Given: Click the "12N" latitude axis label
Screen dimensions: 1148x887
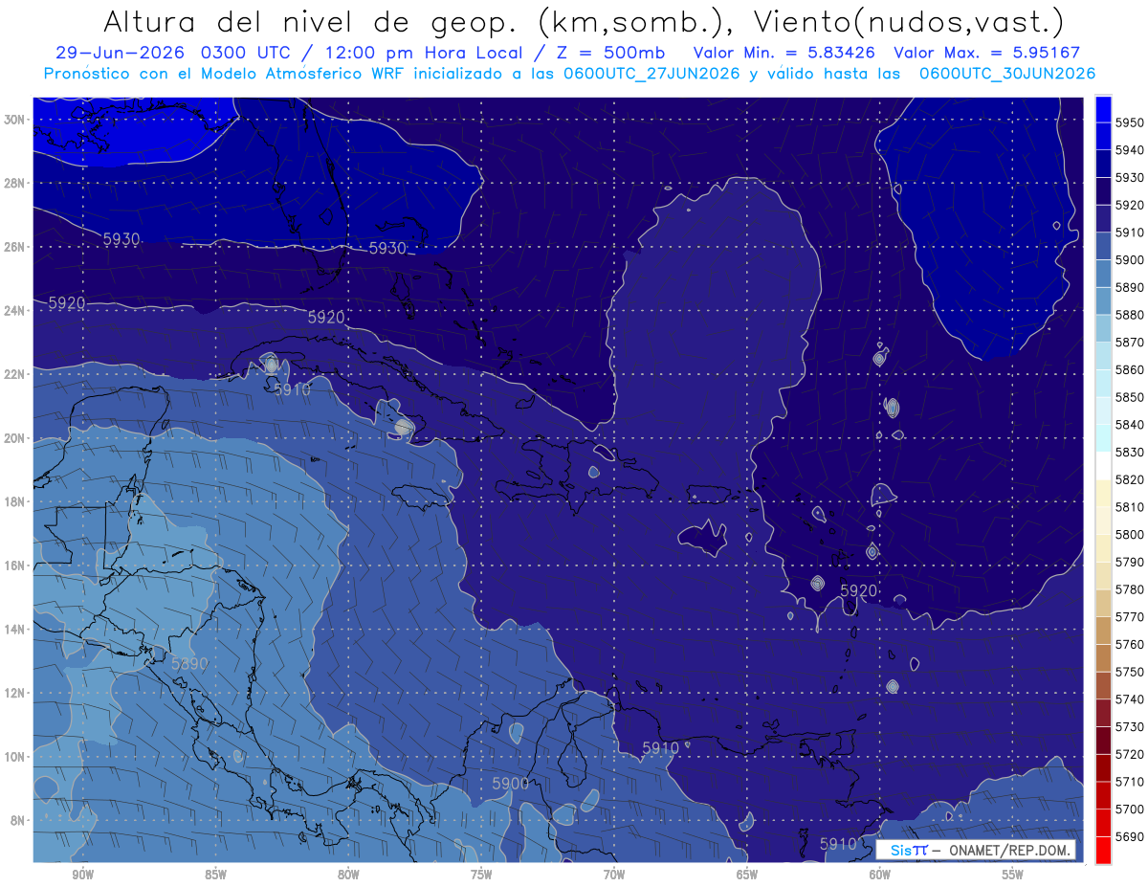Looking at the screenshot, I should [x=14, y=693].
